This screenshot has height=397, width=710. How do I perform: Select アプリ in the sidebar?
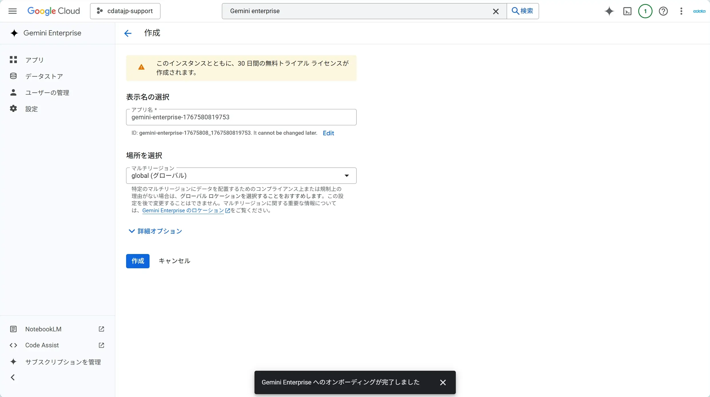(x=34, y=60)
